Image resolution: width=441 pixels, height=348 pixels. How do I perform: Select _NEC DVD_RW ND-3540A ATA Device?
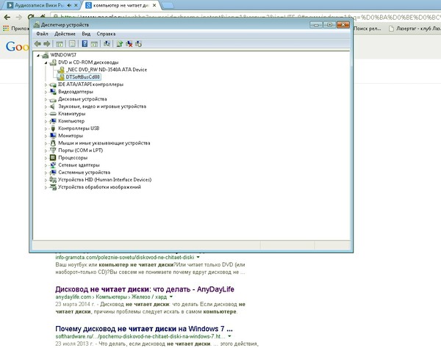click(x=107, y=70)
